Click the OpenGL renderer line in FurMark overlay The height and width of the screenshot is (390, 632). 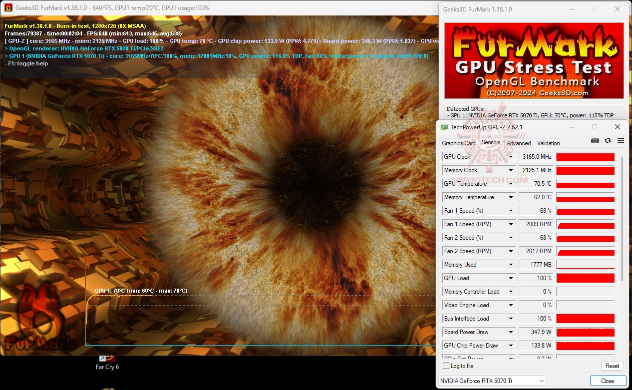coord(84,48)
